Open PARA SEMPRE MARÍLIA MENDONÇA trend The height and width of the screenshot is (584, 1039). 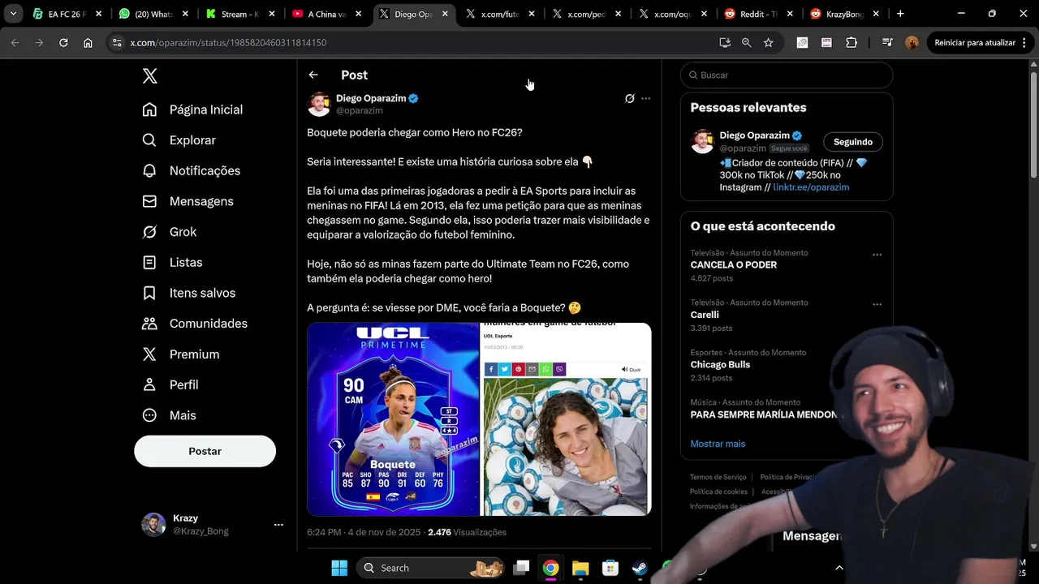763,414
